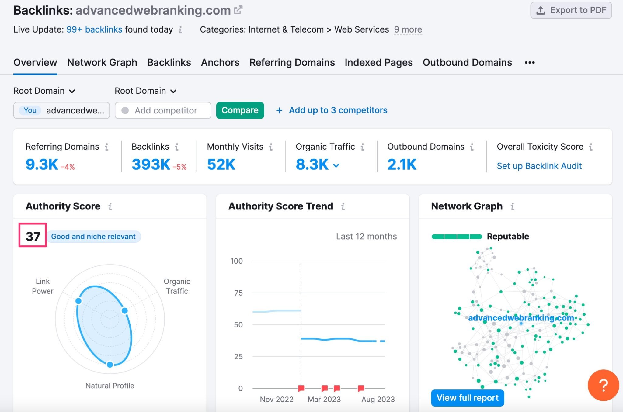Viewport: 623px width, 412px height.
Task: Click the info icon beside Overall Toxicity Score
Action: click(591, 147)
